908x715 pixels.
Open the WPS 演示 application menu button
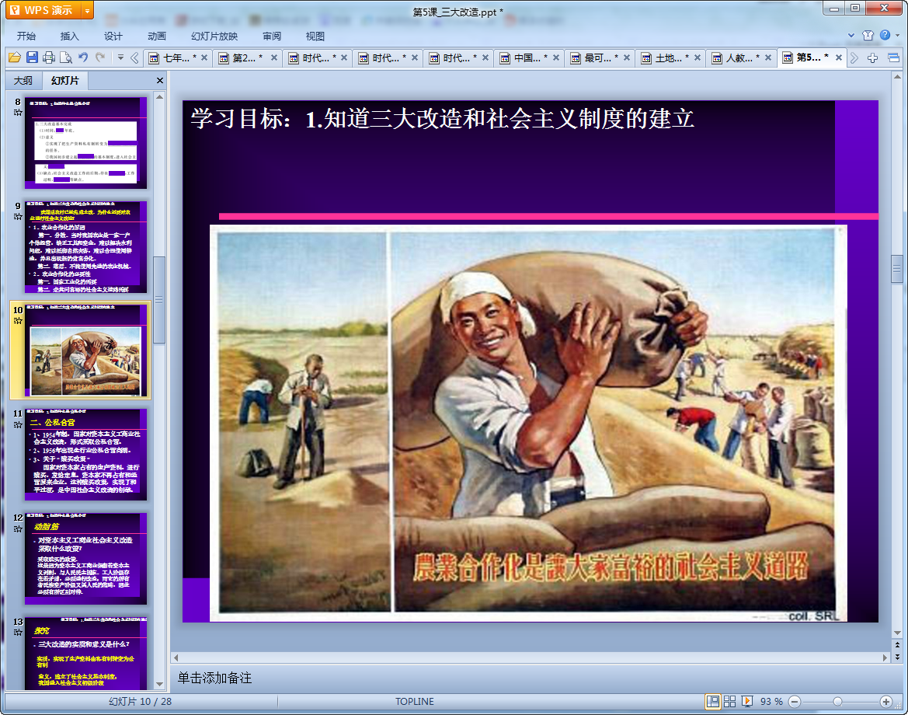[x=43, y=10]
